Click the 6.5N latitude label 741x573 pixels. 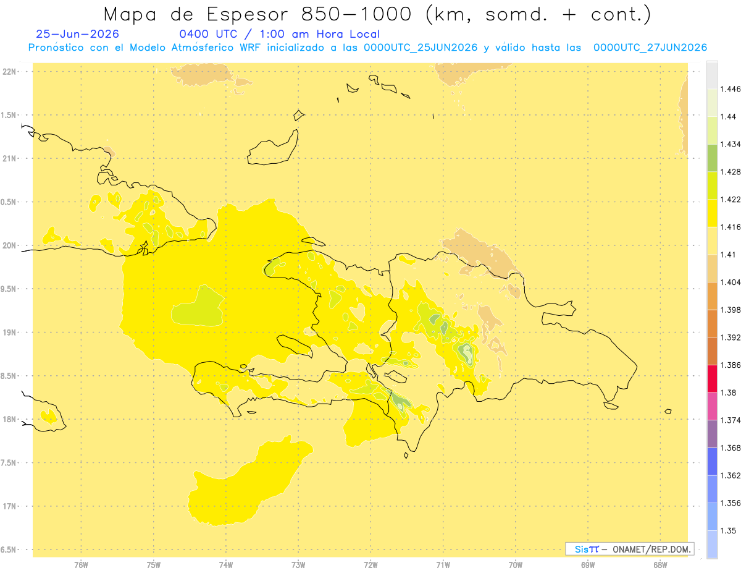coord(9,550)
